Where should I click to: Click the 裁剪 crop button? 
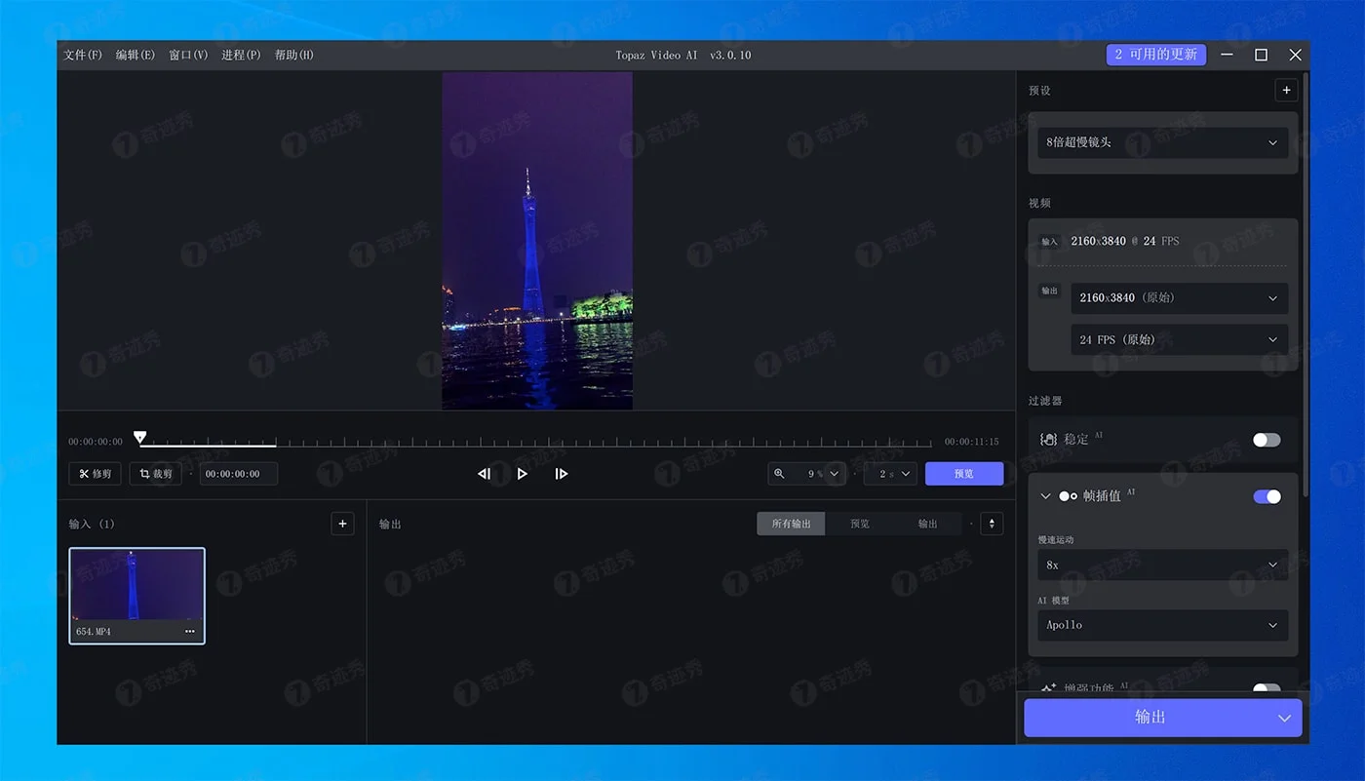[x=156, y=474]
